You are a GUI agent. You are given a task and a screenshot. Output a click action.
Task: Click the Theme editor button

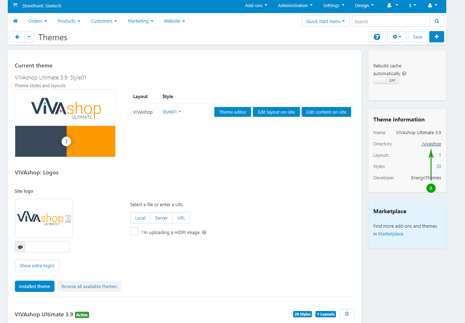click(232, 112)
